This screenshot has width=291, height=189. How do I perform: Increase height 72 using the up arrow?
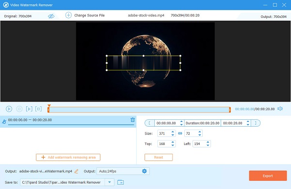(200, 132)
